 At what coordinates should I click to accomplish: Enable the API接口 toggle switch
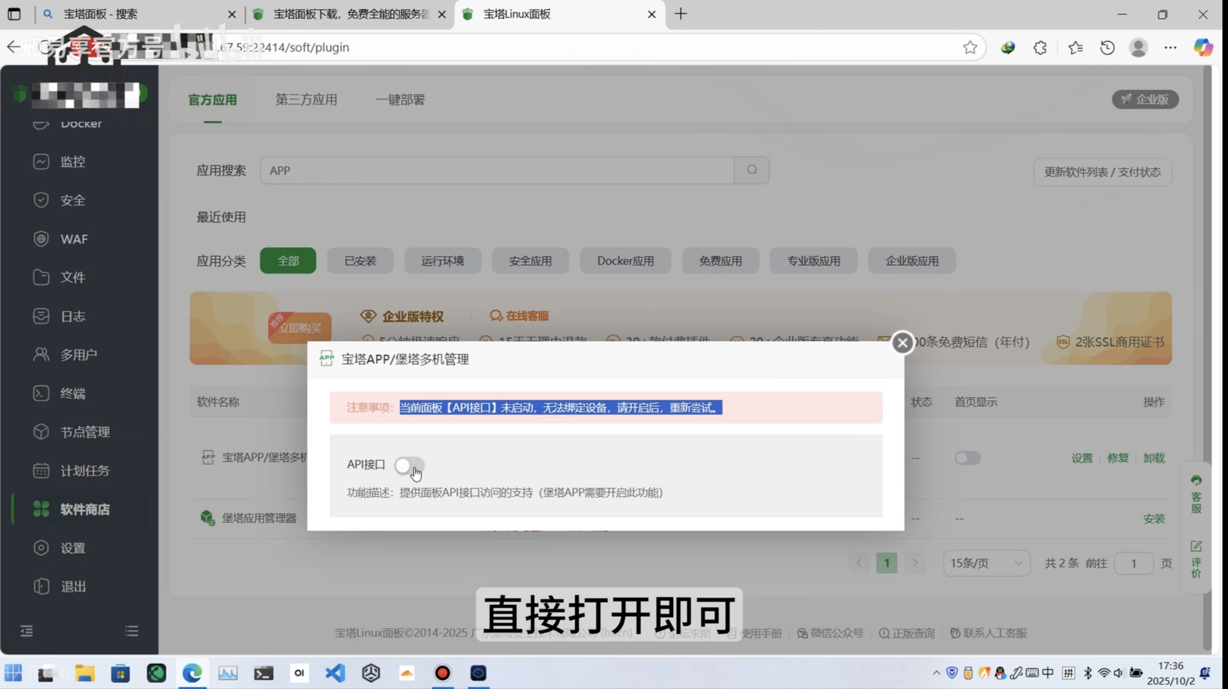click(x=409, y=465)
